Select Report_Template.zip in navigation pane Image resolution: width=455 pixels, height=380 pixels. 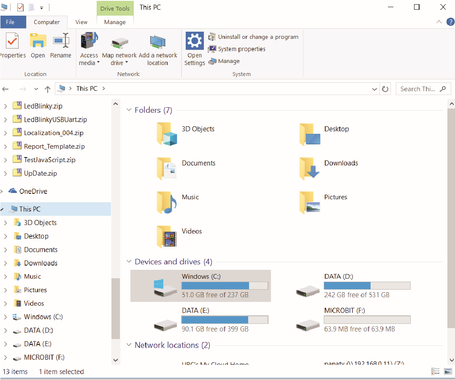pos(54,147)
